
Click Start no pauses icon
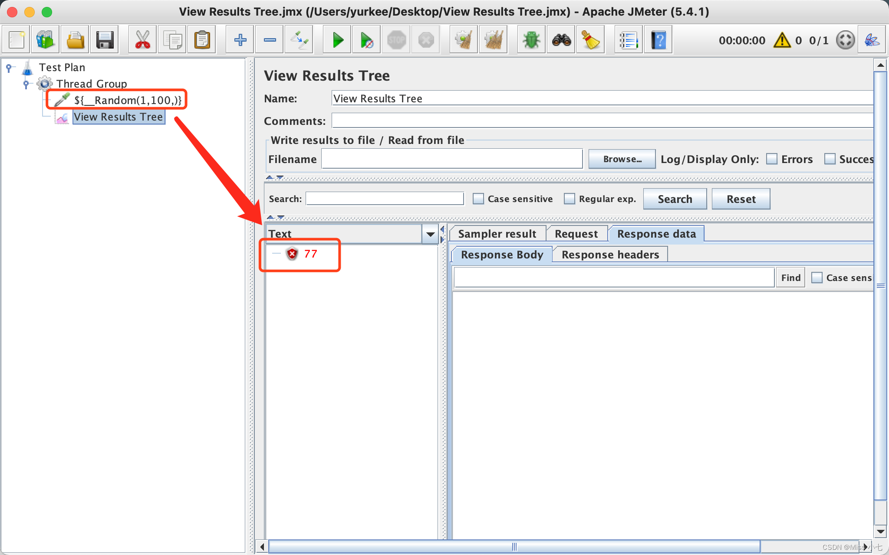[x=367, y=40]
